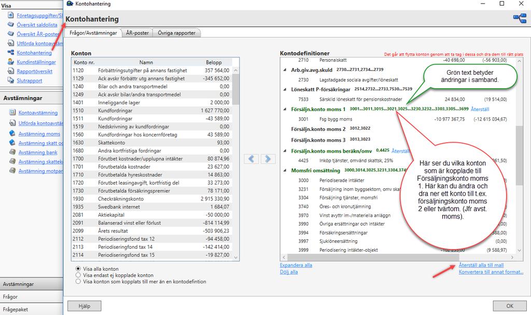
Task: Select account row 2081 Aktiekapital
Action: [152, 215]
